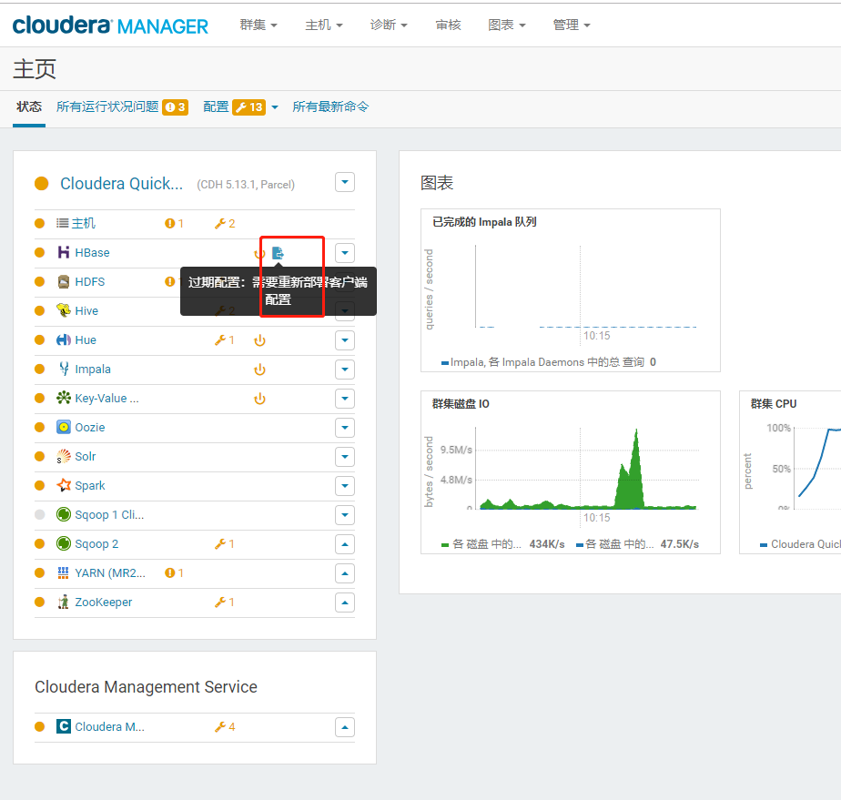
Task: Open the HDFS service link
Action: pos(89,281)
